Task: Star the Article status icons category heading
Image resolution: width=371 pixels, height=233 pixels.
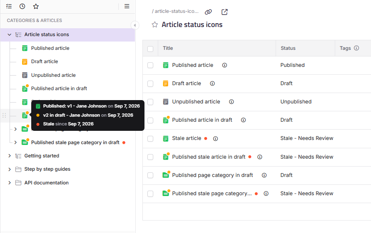Action: click(x=155, y=25)
